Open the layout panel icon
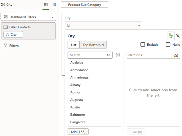This screenshot has width=182, height=136. click(x=46, y=5)
